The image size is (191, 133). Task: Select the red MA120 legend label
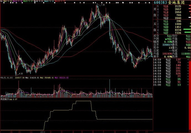click(x=61, y=1)
